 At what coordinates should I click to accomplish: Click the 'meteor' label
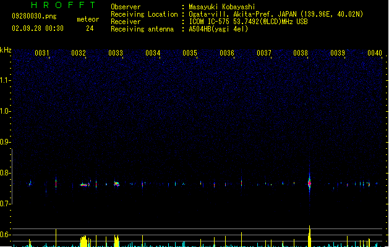pyautogui.click(x=88, y=19)
